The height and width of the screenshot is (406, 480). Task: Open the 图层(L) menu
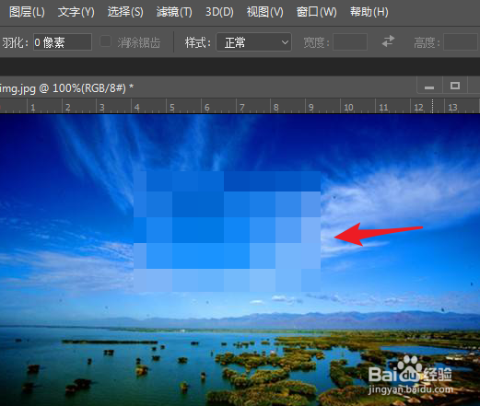pyautogui.click(x=27, y=12)
